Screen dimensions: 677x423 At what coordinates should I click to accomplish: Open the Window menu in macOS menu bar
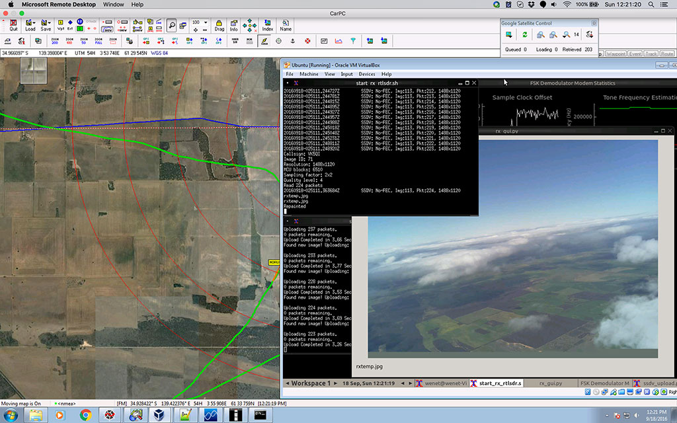point(114,5)
